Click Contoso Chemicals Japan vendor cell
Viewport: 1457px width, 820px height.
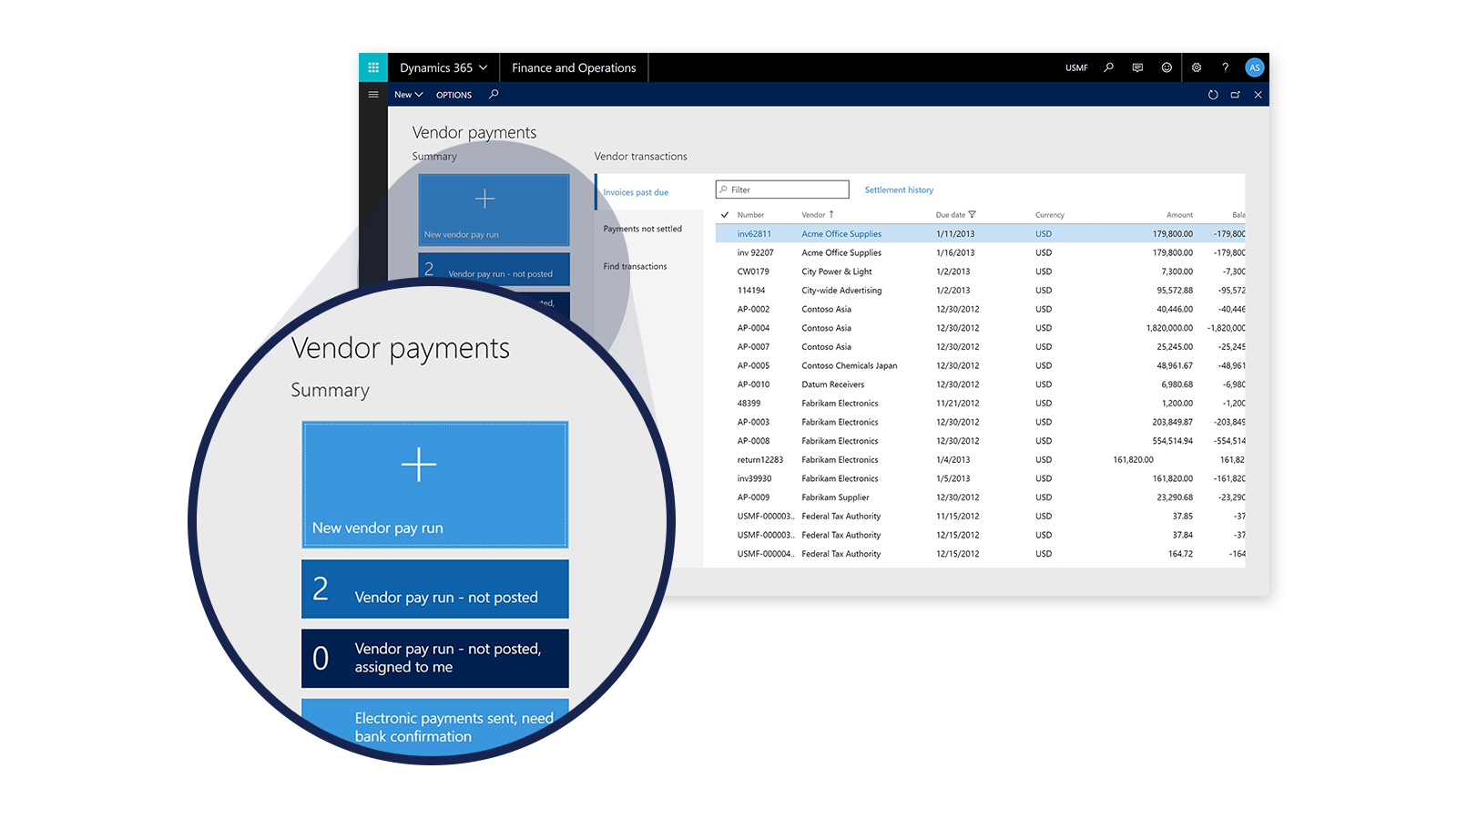(850, 365)
